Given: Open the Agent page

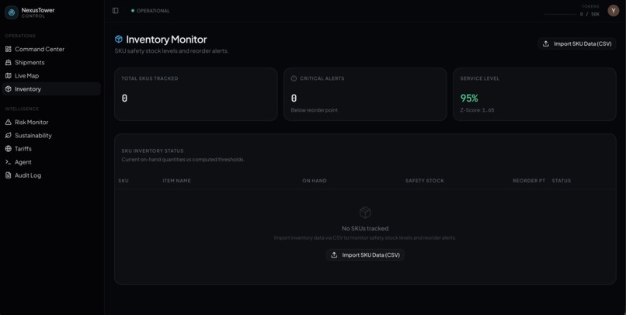Looking at the screenshot, I should pyautogui.click(x=51, y=162).
